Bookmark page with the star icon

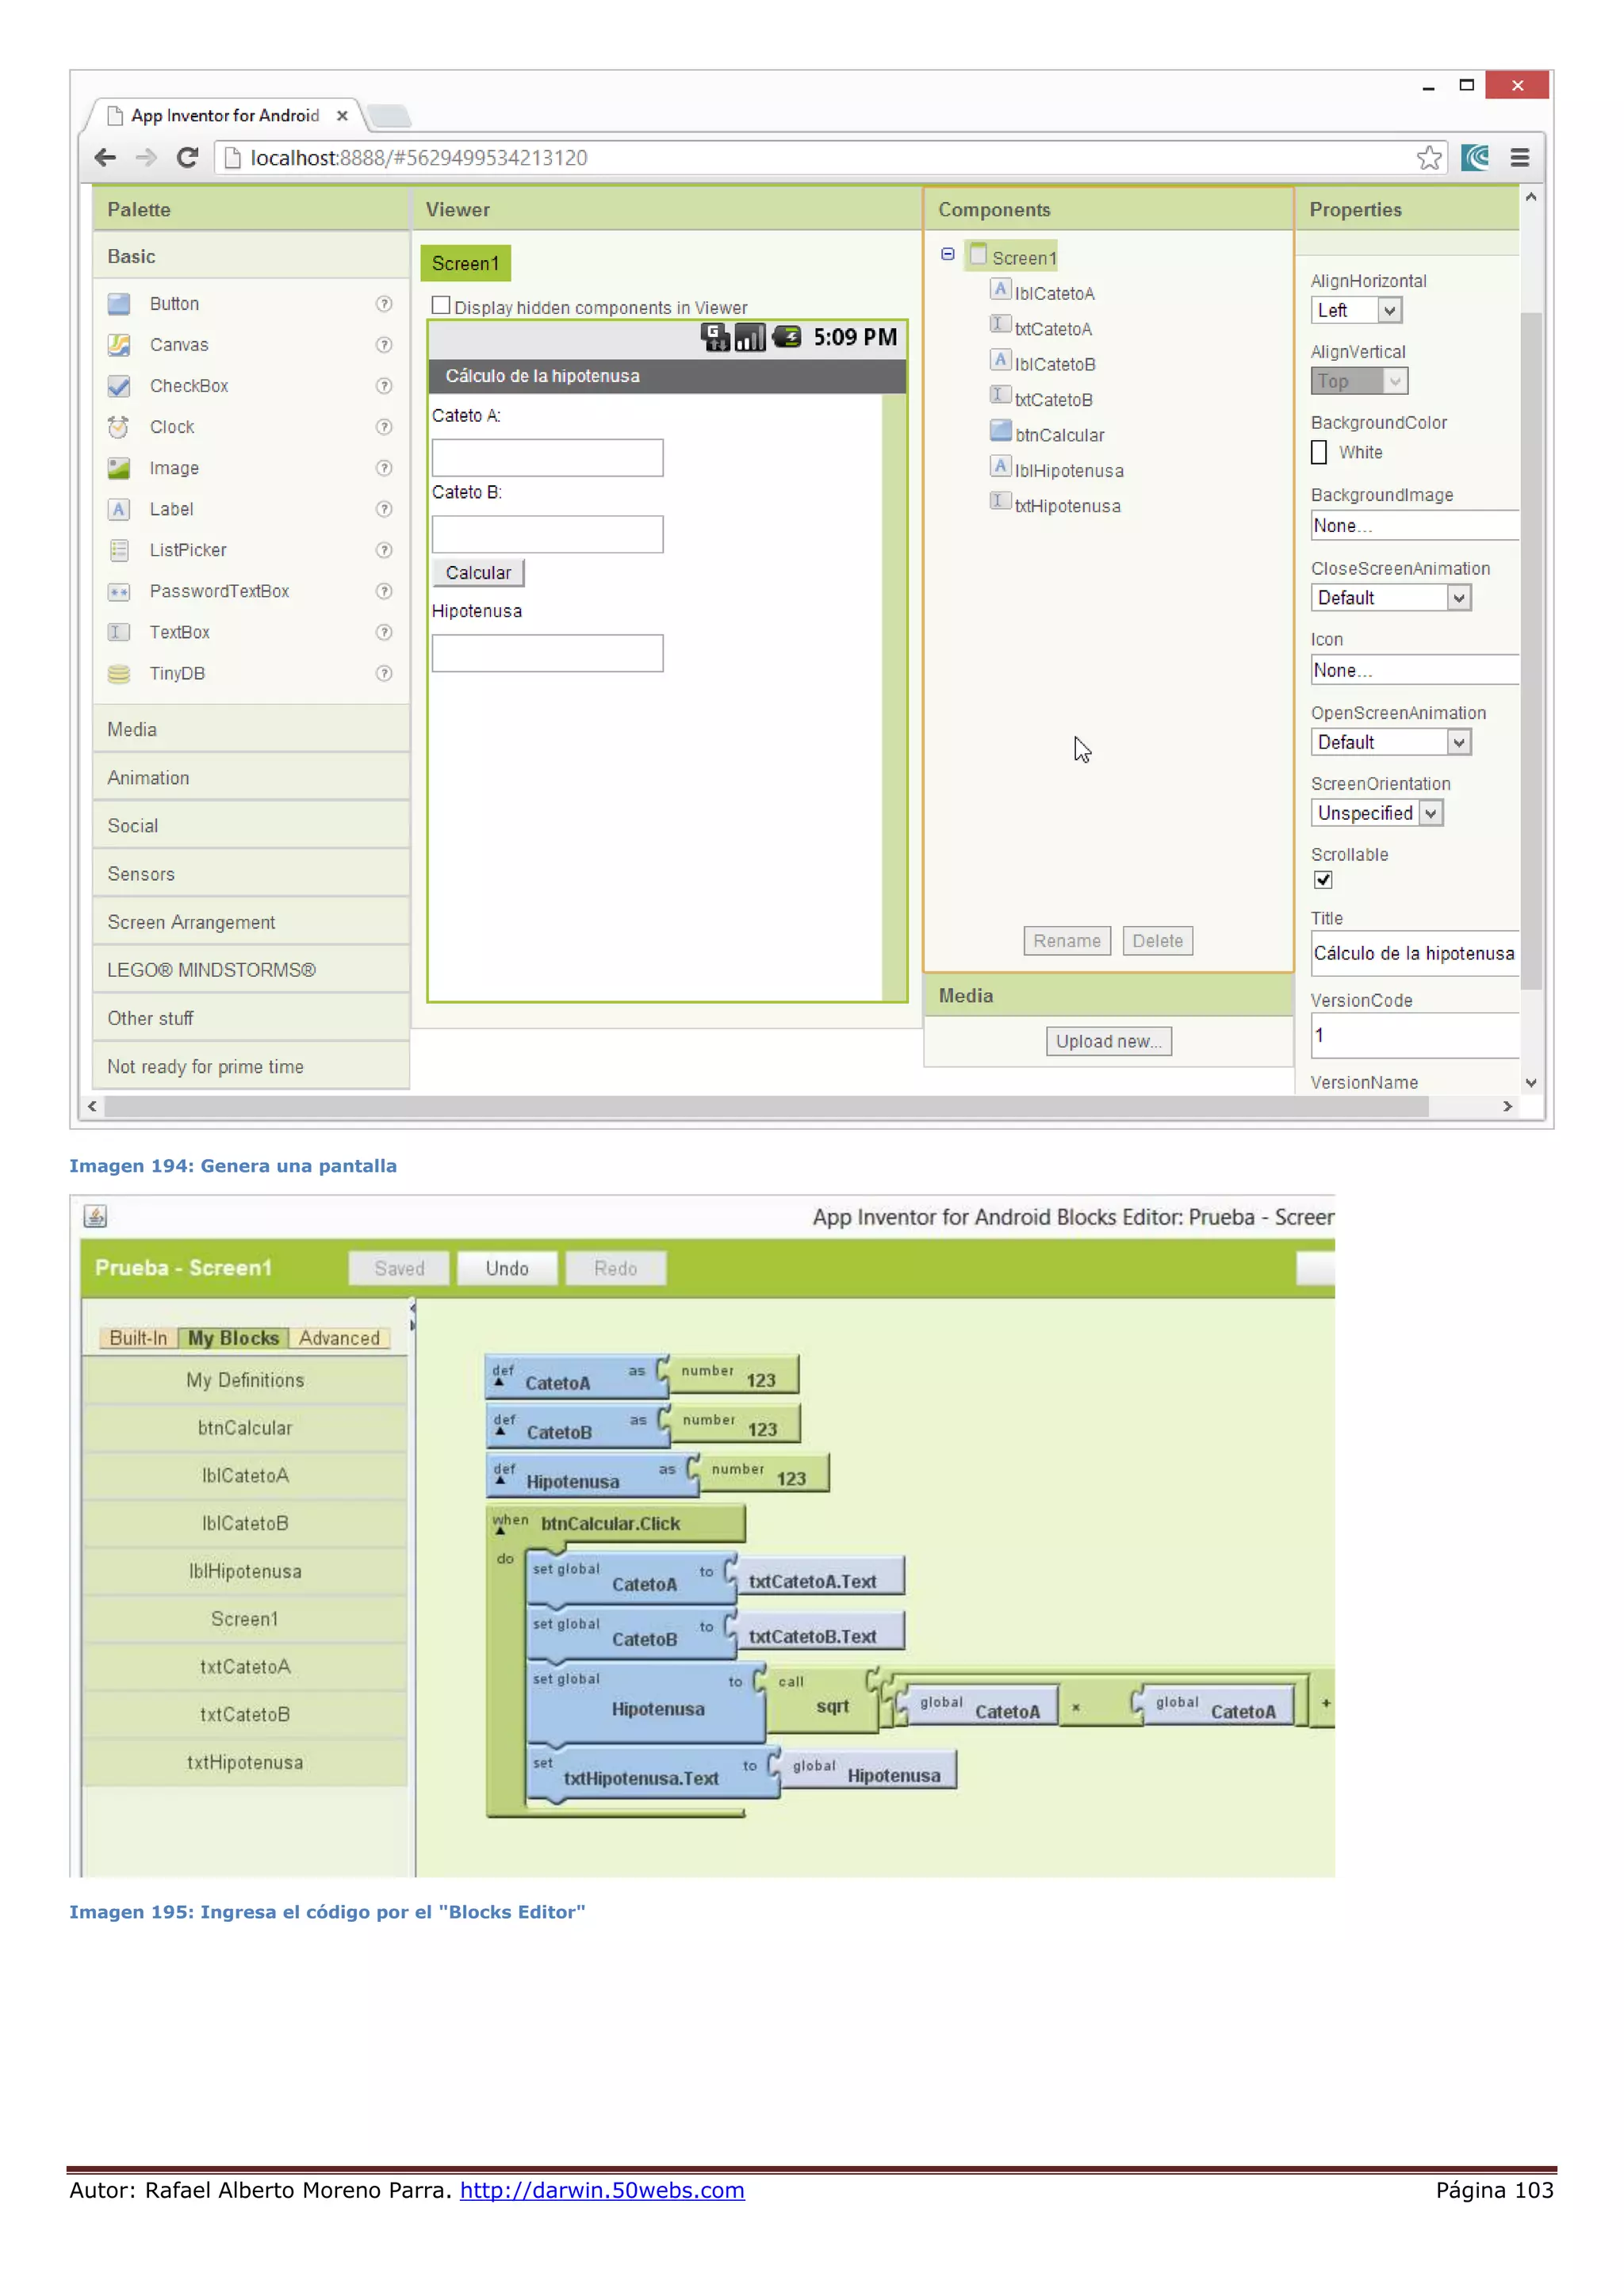click(x=1429, y=157)
